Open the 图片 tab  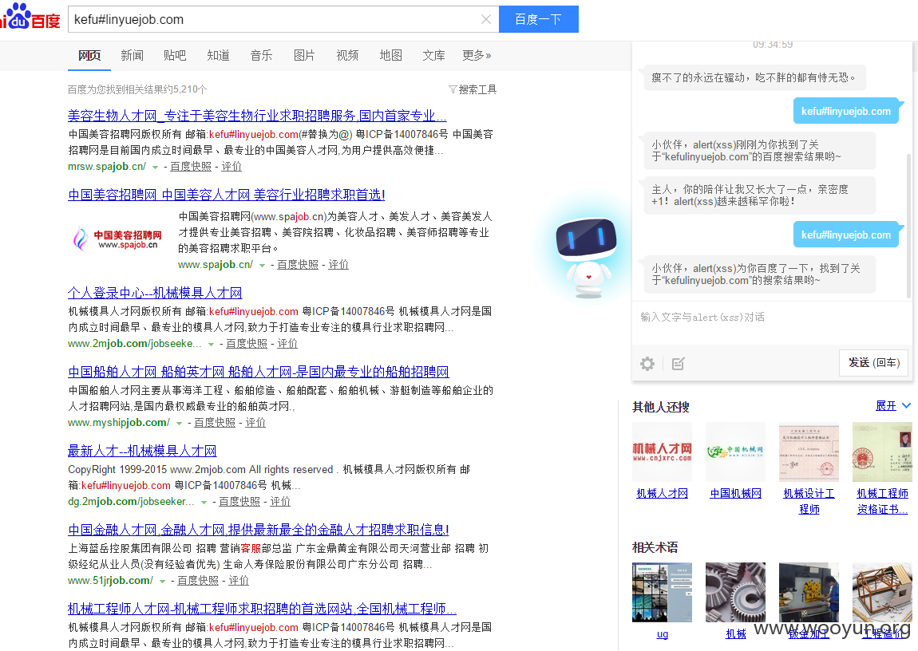click(x=304, y=56)
